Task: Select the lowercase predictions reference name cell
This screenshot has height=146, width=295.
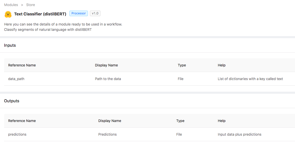Action: tap(17, 134)
